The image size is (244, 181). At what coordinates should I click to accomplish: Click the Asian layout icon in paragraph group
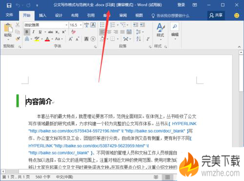126,39
